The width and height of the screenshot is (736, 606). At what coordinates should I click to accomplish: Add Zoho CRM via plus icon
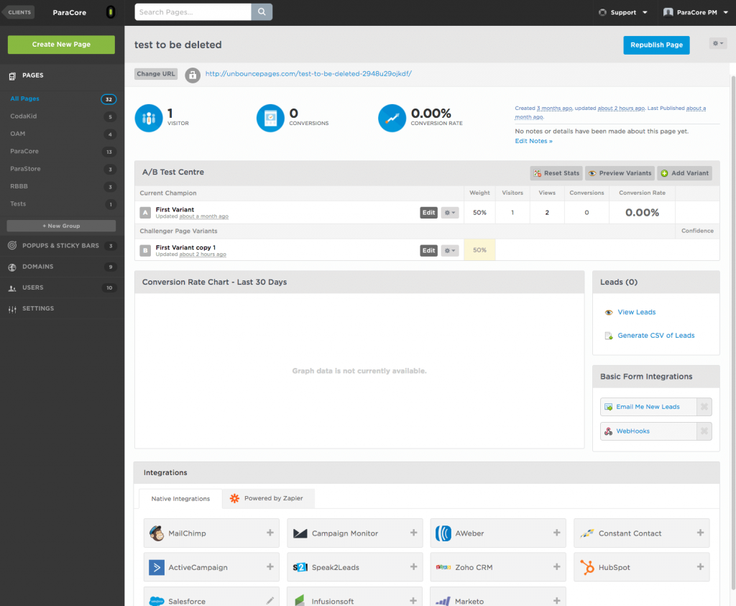pos(557,567)
